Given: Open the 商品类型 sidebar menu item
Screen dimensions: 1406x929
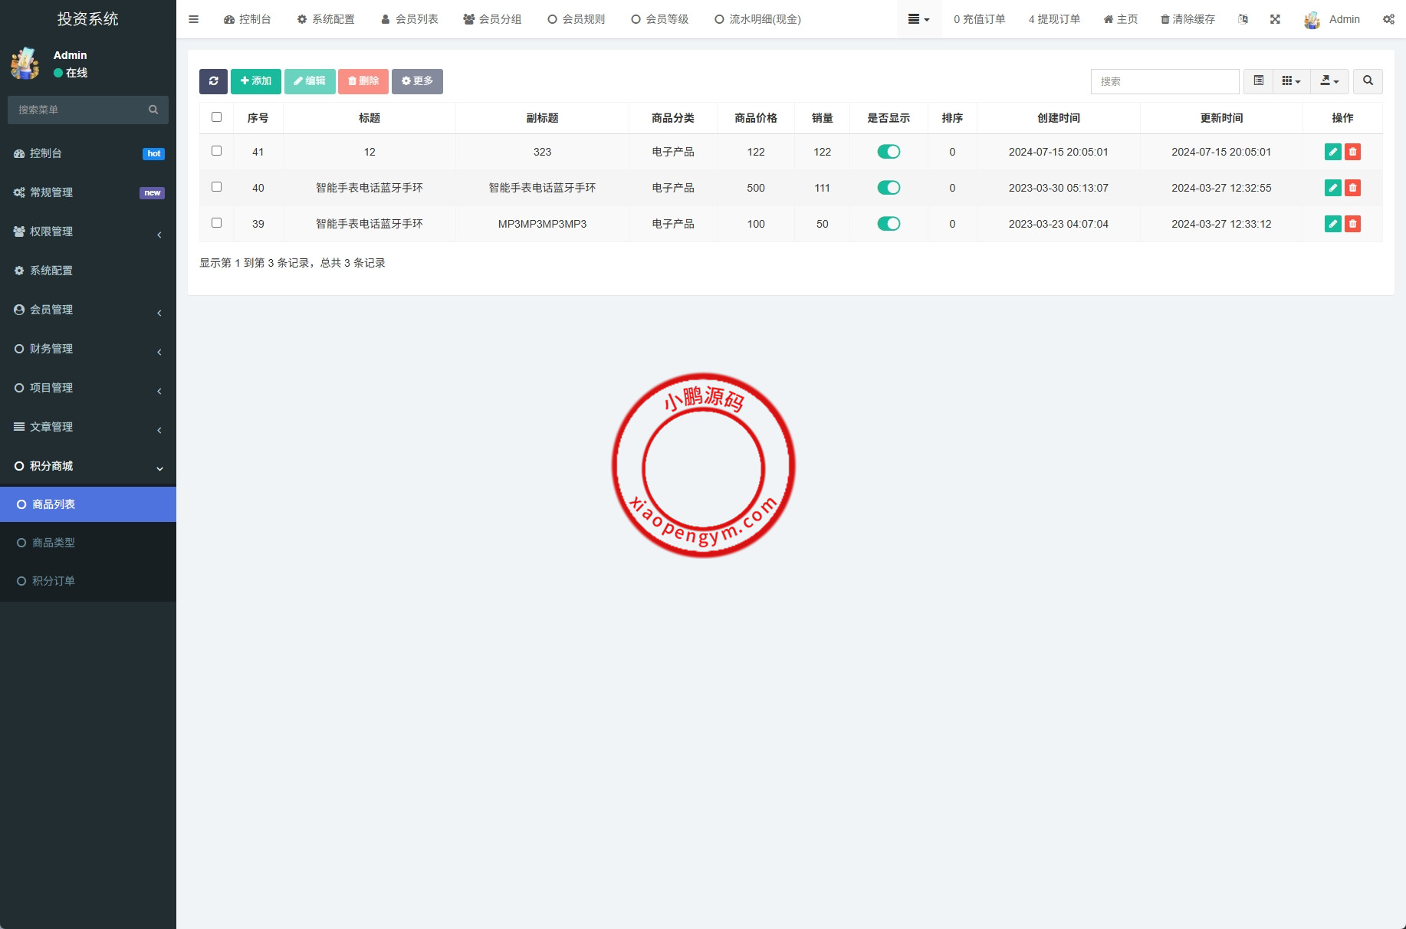Looking at the screenshot, I should click(x=52, y=542).
